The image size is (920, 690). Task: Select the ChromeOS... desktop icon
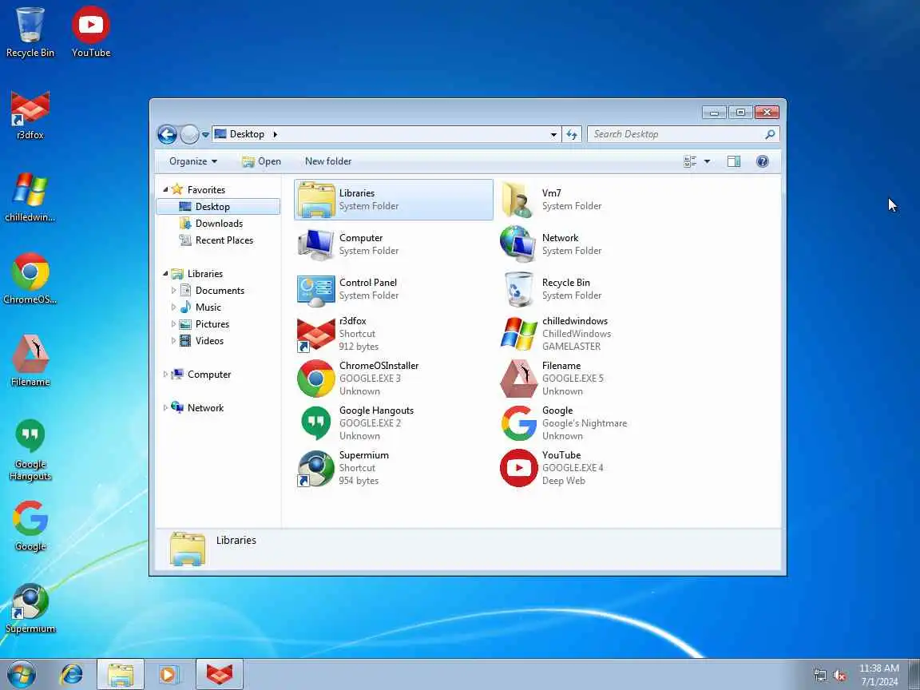coord(30,280)
